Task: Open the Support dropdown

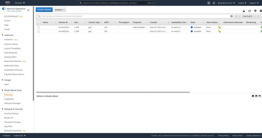Action: 254,3
